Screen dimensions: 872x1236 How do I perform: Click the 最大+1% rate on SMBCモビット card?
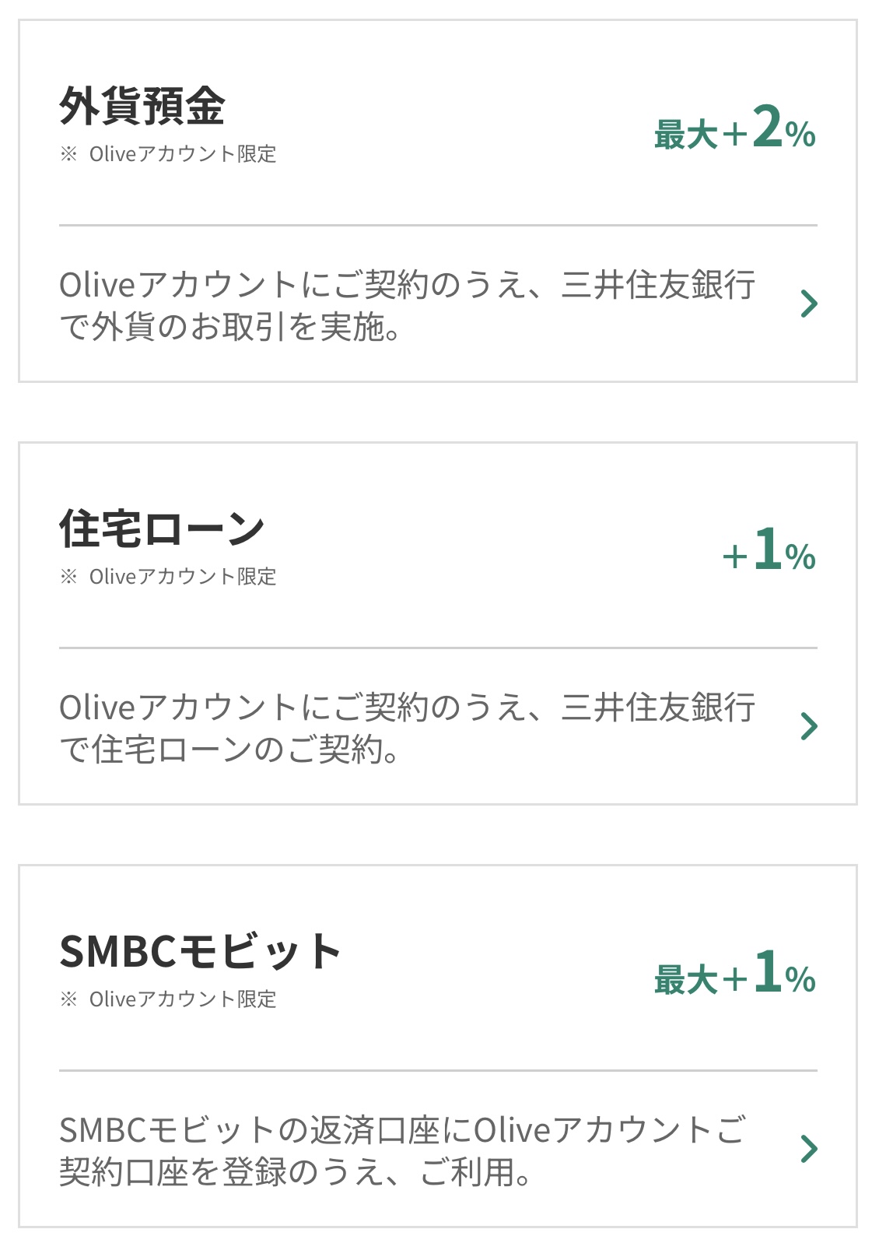click(x=734, y=974)
